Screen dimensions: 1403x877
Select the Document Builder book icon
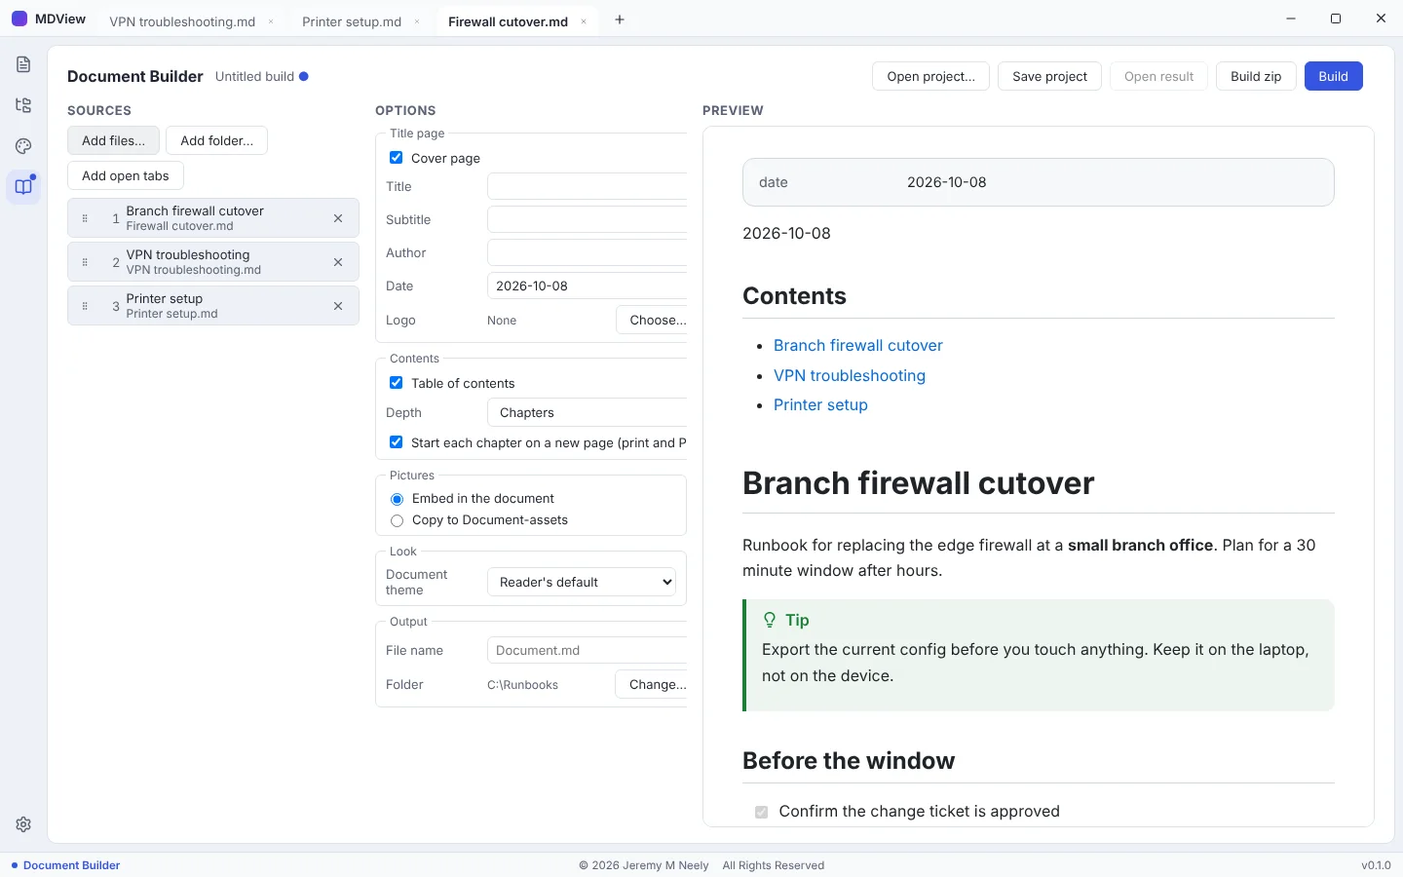(x=23, y=186)
